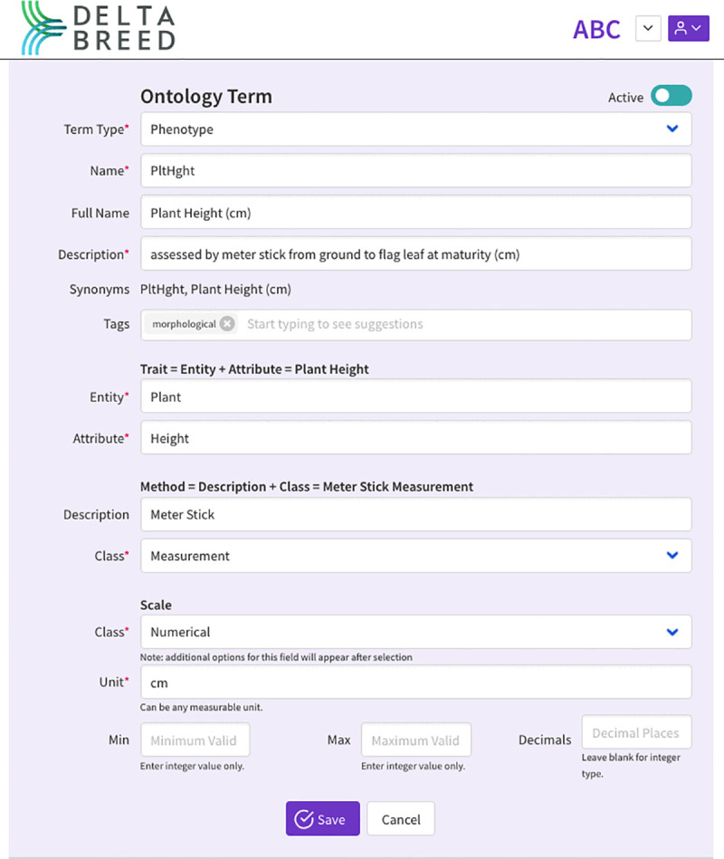Click the Name field containing PltHght
Image resolution: width=724 pixels, height=859 pixels.
[x=415, y=170]
